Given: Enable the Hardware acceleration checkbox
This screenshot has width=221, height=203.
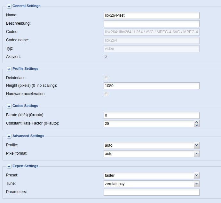Looking at the screenshot, I should tap(106, 94).
